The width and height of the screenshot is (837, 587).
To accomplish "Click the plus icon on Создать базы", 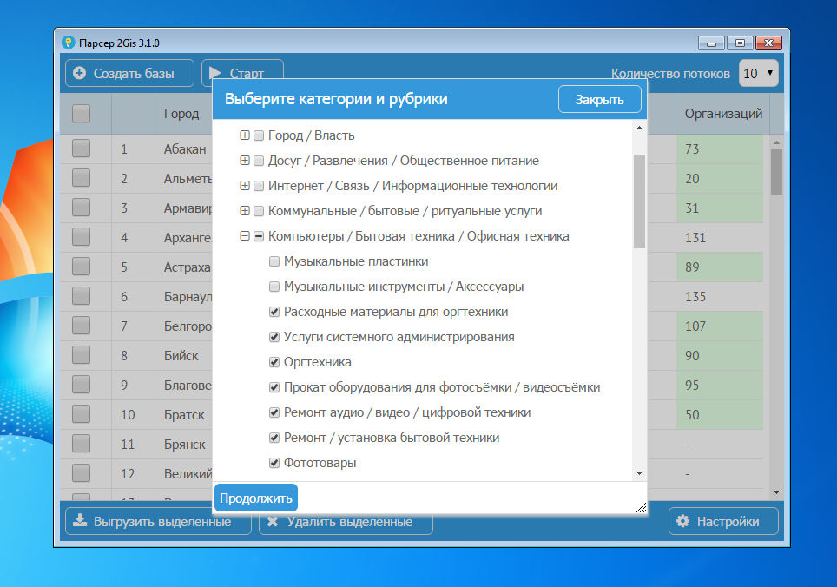I will click(x=80, y=74).
